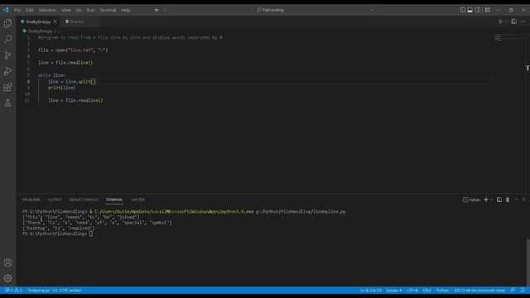Close the linebyline.py editor tab

coord(55,22)
